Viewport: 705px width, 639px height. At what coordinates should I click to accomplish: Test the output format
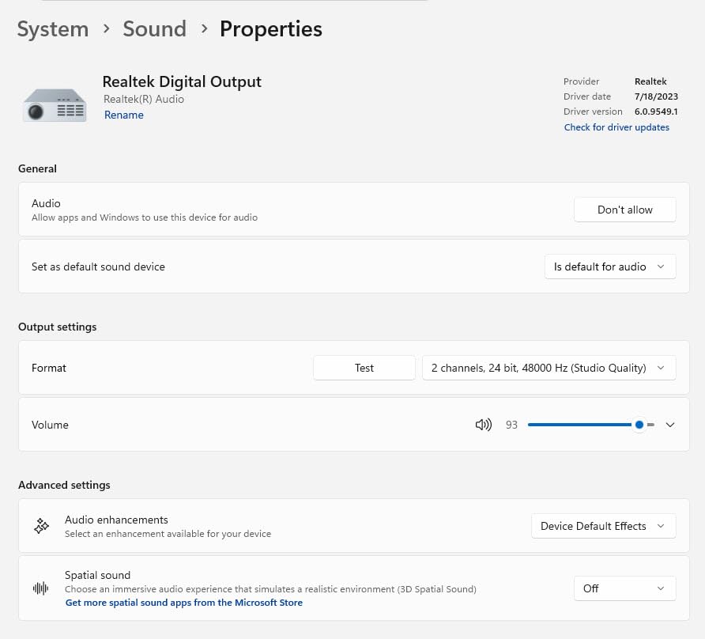pos(364,368)
